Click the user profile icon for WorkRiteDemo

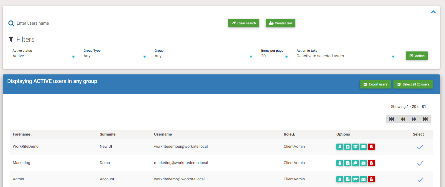coord(340,147)
